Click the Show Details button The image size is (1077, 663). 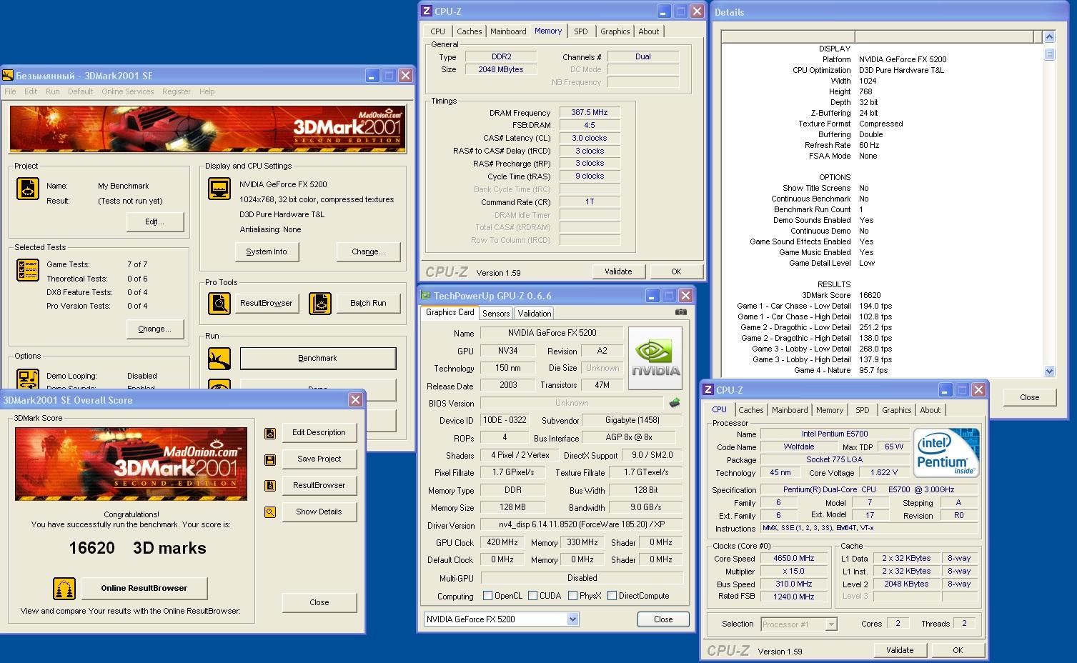[x=319, y=512]
